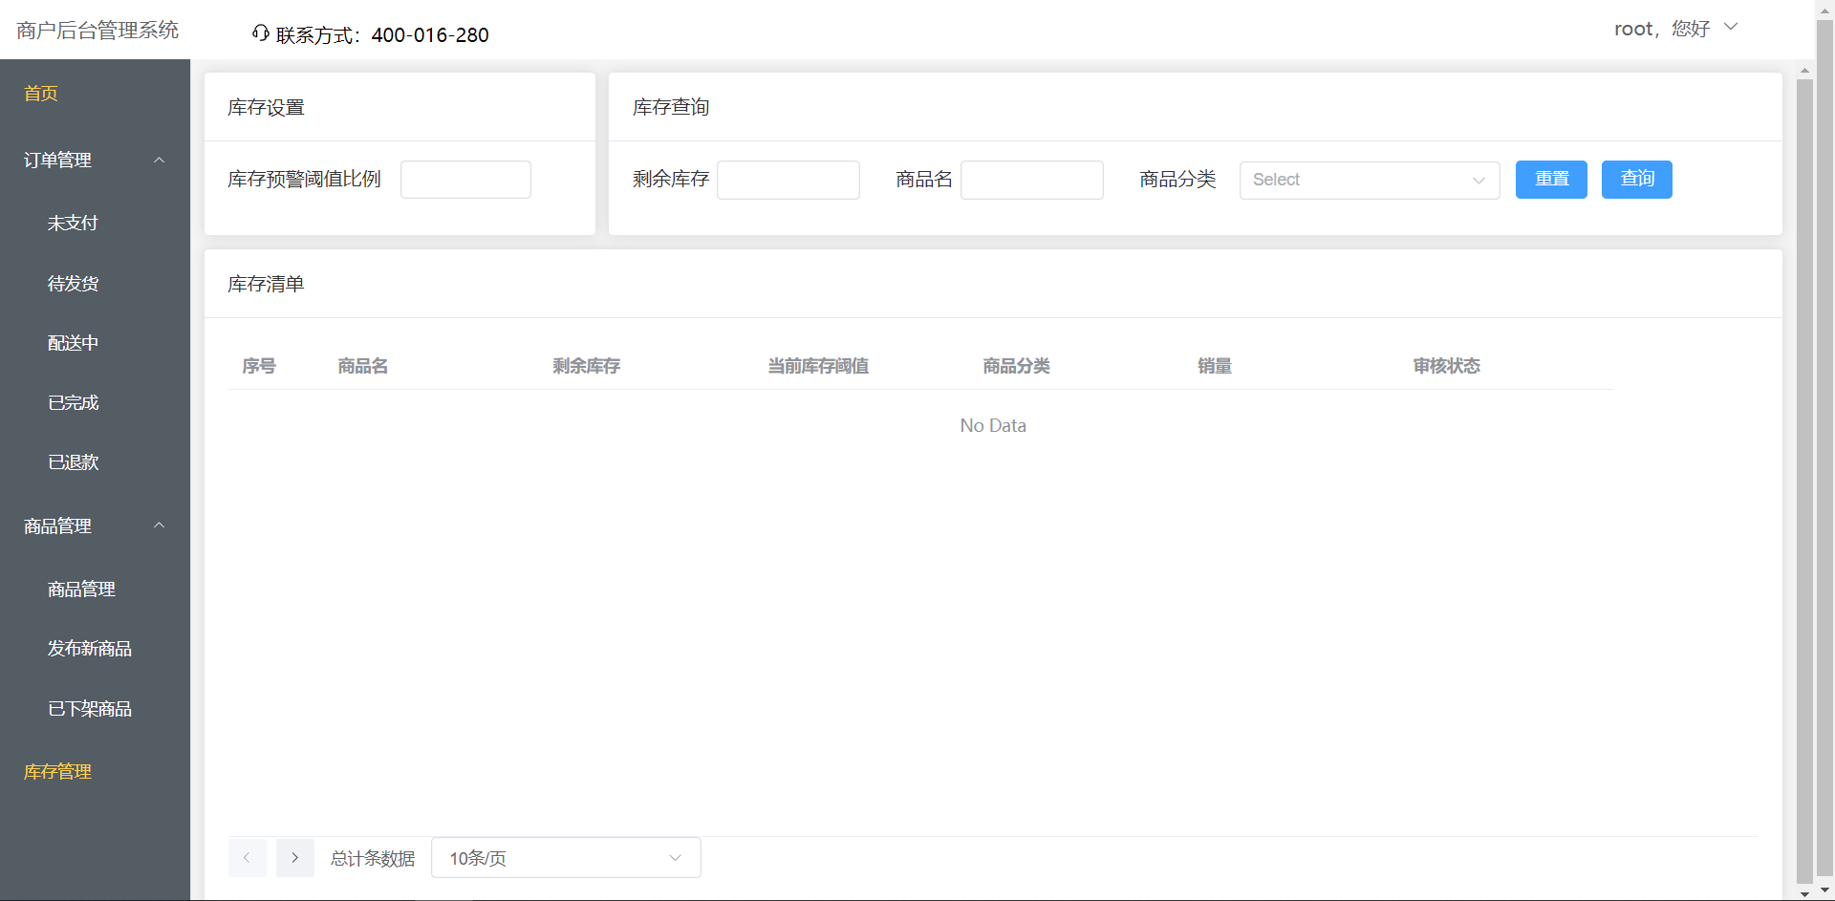The width and height of the screenshot is (1835, 901).
Task: Click the 商品分类 column header
Action: pos(1017,366)
